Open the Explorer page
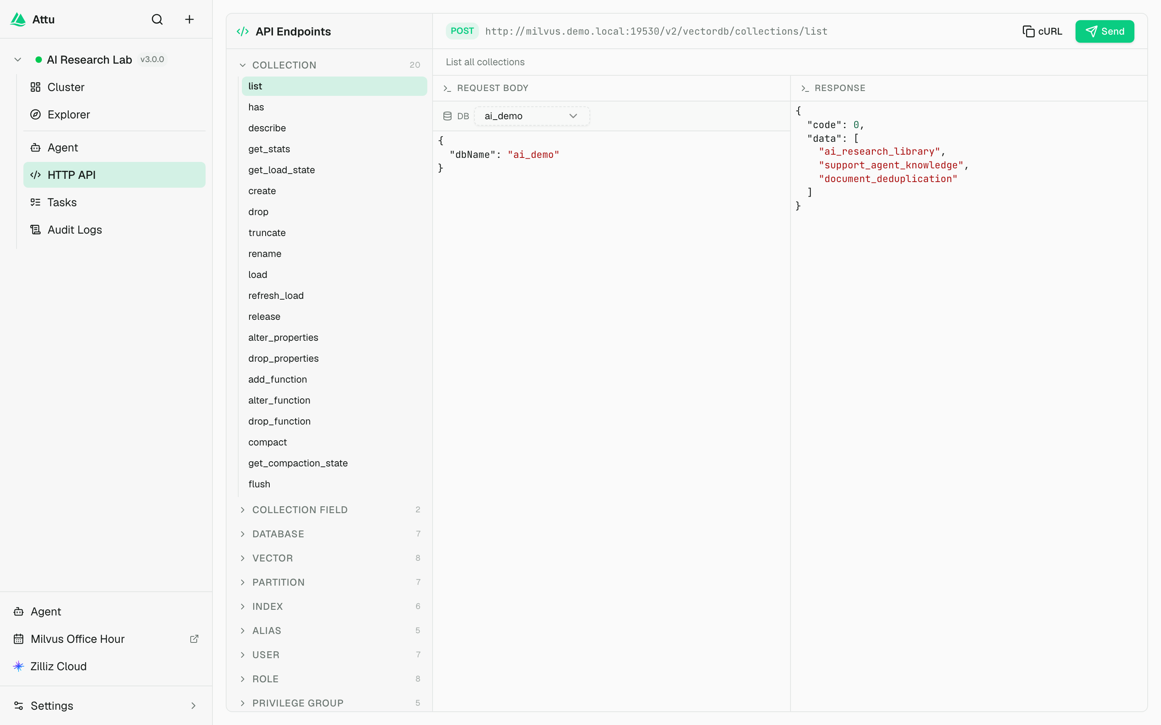 tap(114, 114)
